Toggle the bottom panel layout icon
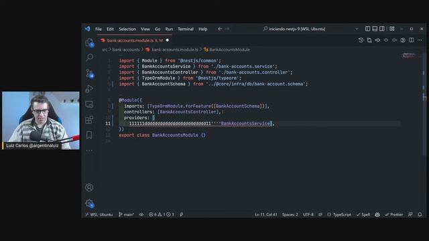This screenshot has height=241, width=429. tap(375, 29)
